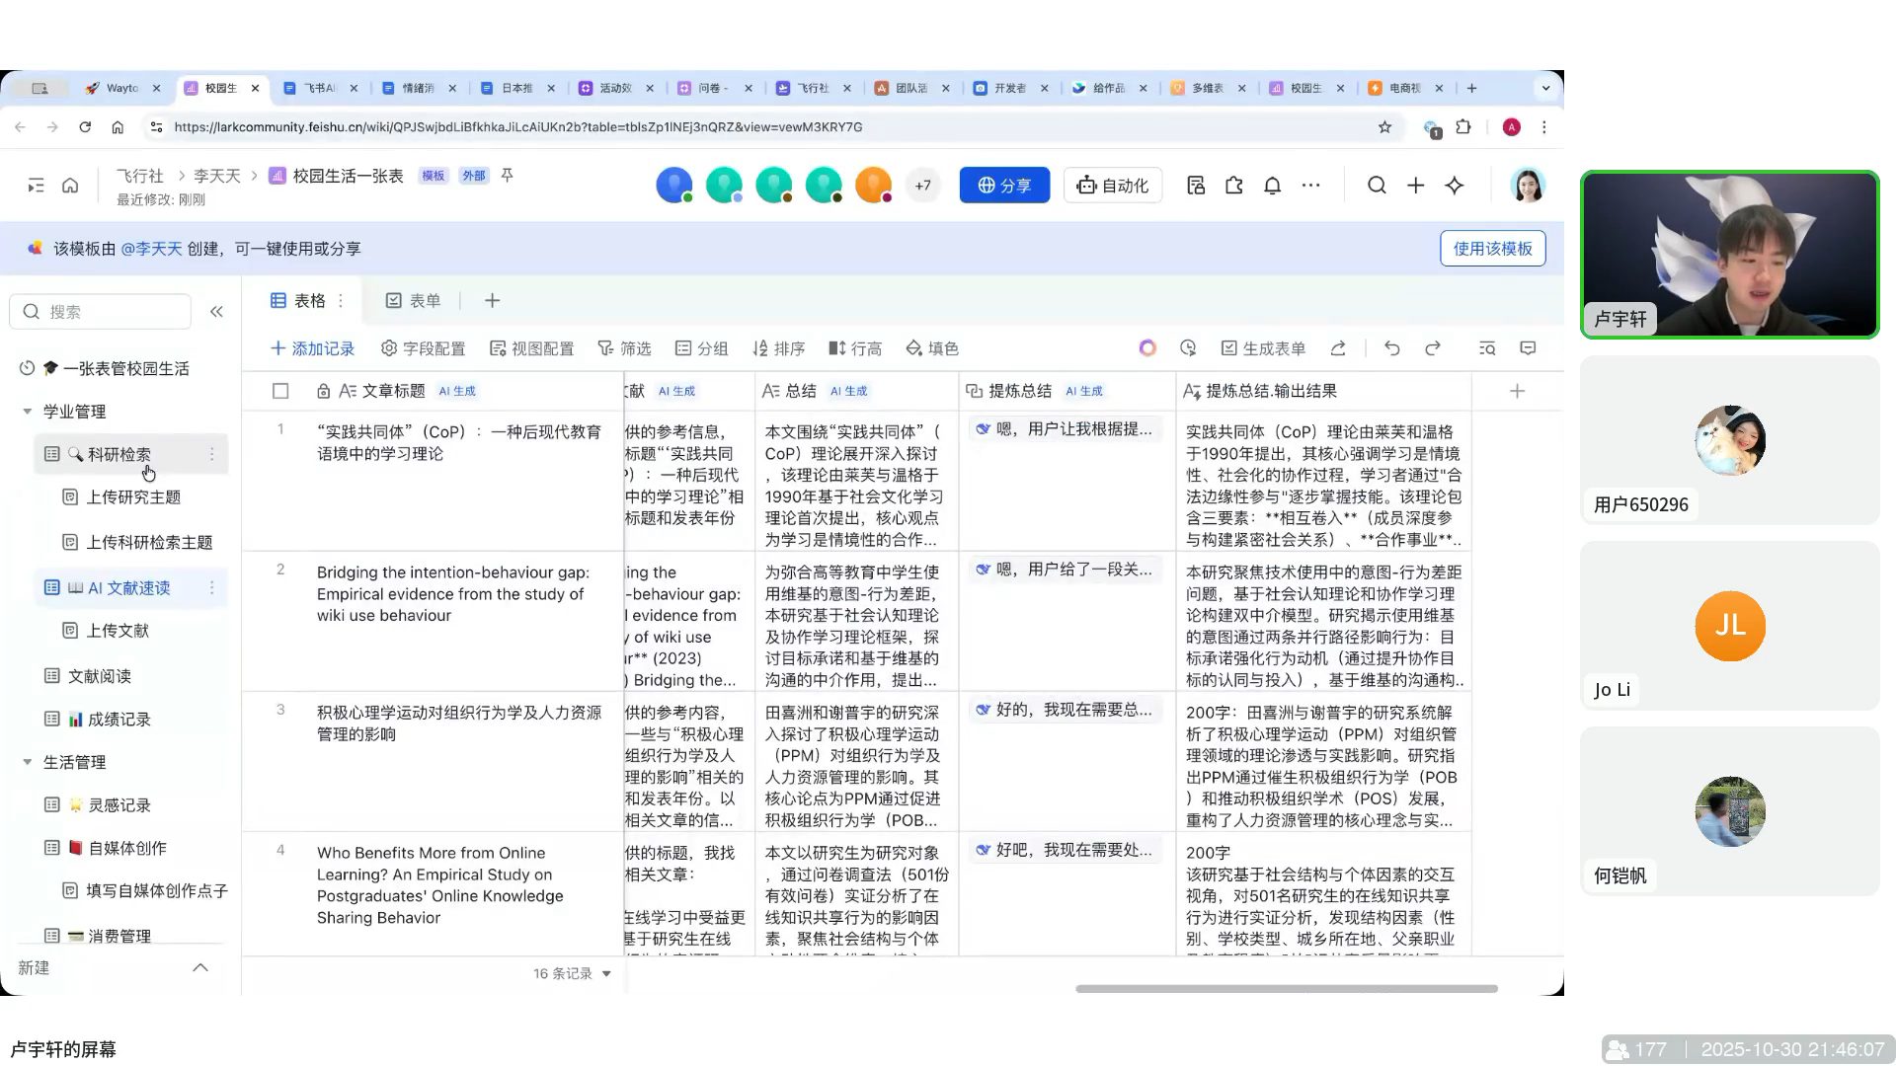This screenshot has height=1066, width=1896.
Task: Switch to the 表单 view tab
Action: pyautogui.click(x=413, y=301)
